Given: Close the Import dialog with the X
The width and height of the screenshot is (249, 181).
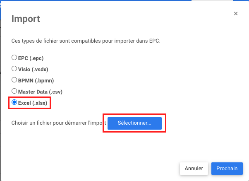Looking at the screenshot, I should (236, 14).
